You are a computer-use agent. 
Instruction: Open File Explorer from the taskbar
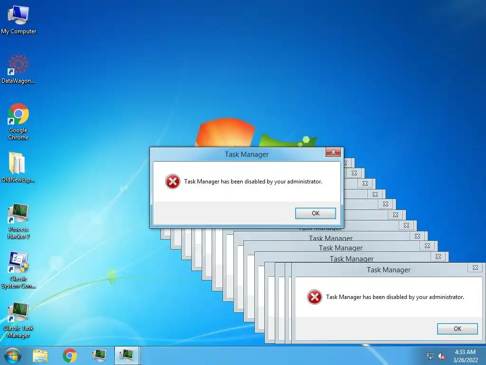click(40, 355)
